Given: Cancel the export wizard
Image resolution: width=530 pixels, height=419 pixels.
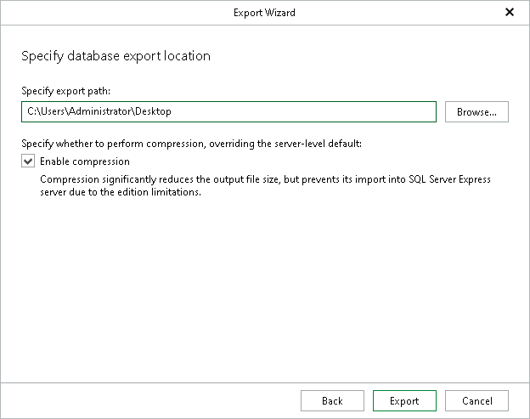Looking at the screenshot, I should (476, 401).
